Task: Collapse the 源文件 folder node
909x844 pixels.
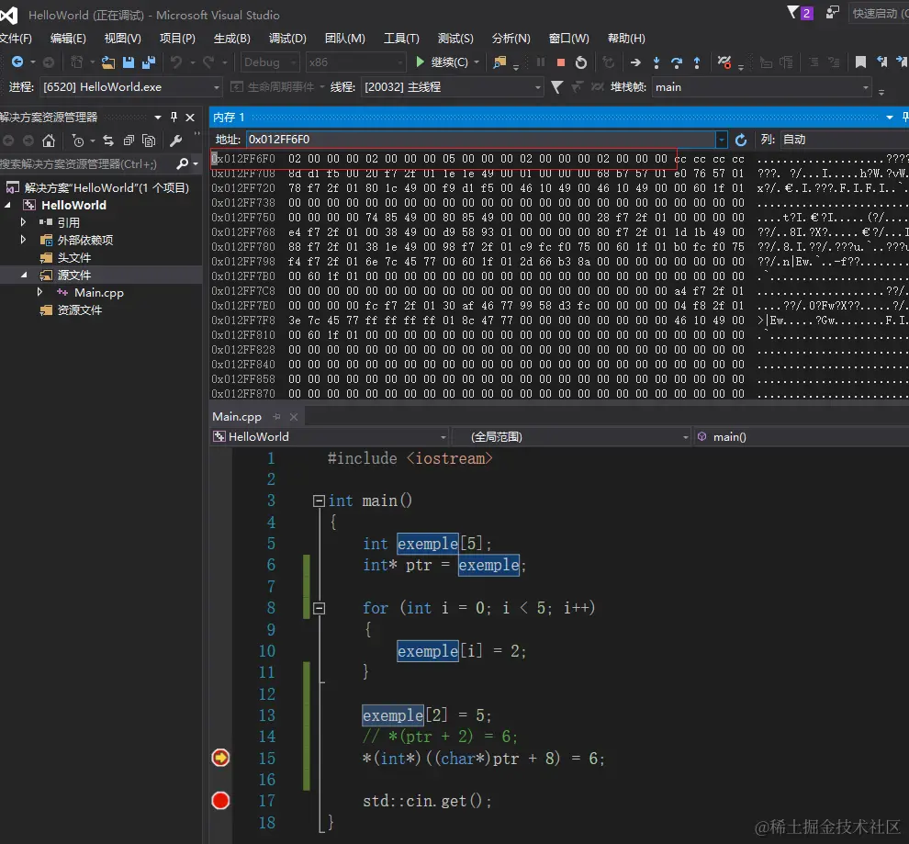Action: (x=24, y=275)
